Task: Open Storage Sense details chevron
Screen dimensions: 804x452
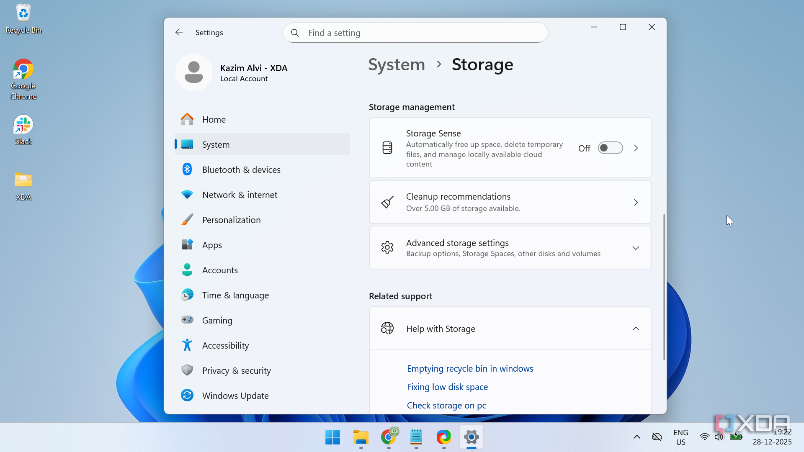Action: (636, 148)
